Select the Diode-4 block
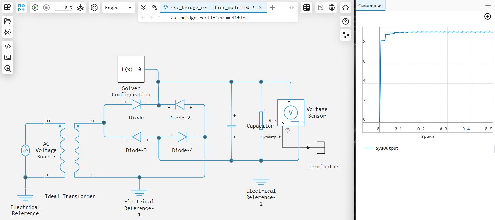Screen dimensions: 495x220 (x=183, y=137)
